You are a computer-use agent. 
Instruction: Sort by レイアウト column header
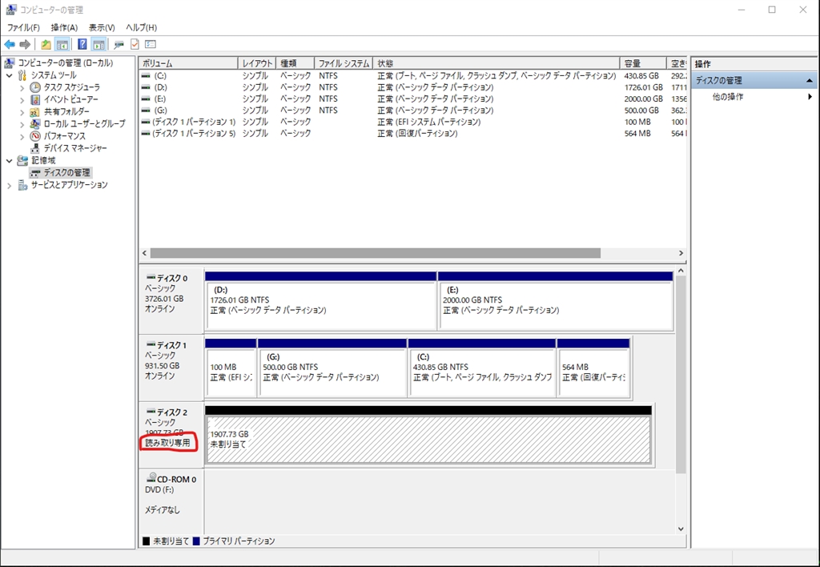click(x=256, y=63)
